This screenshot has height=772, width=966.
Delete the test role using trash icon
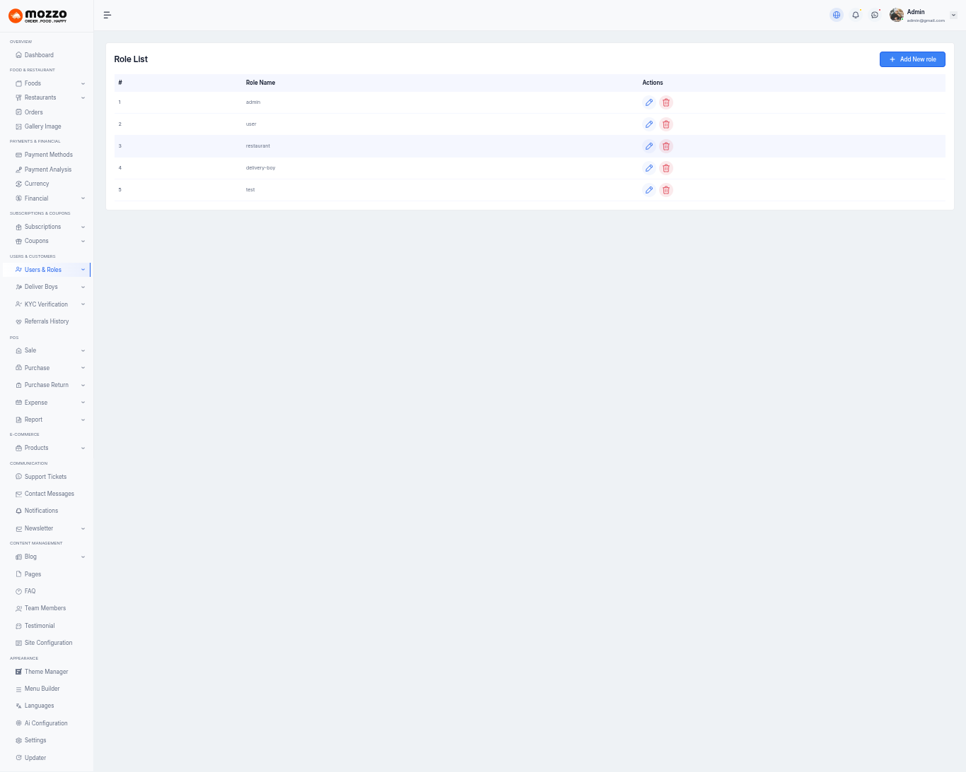click(x=665, y=190)
